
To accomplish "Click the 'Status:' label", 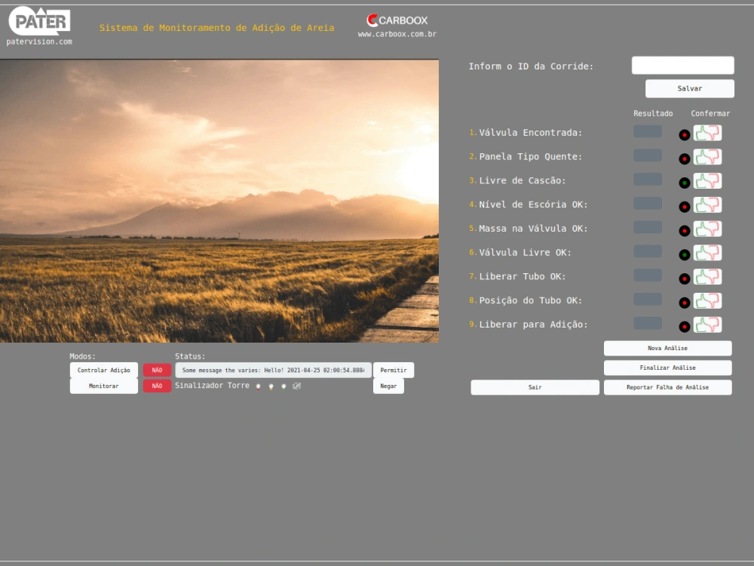I will click(190, 357).
